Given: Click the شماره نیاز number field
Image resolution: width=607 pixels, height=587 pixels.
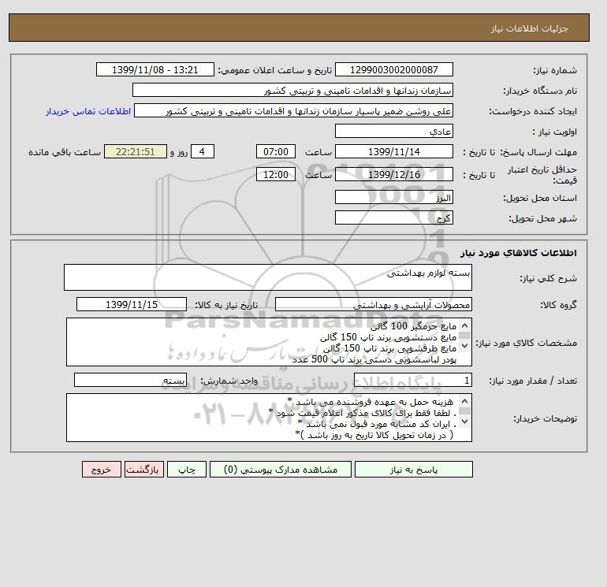Looking at the screenshot, I should tap(393, 69).
